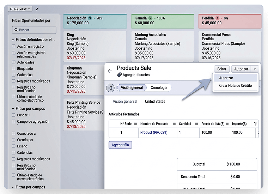Toggle the side panel icon near Visión general

point(110,88)
